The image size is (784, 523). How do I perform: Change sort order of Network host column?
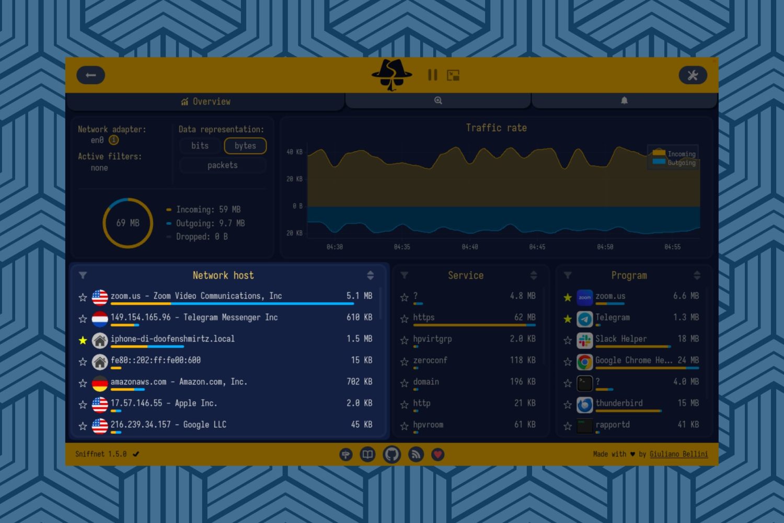[x=370, y=276]
